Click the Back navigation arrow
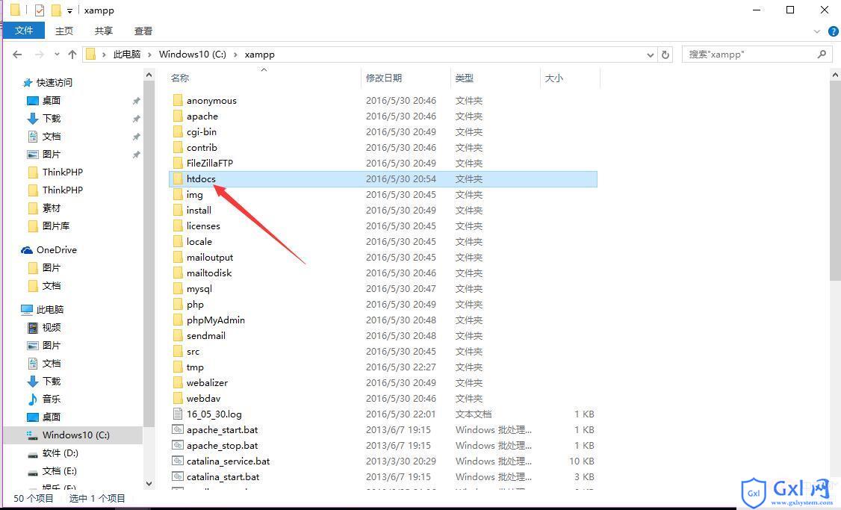 pos(17,55)
